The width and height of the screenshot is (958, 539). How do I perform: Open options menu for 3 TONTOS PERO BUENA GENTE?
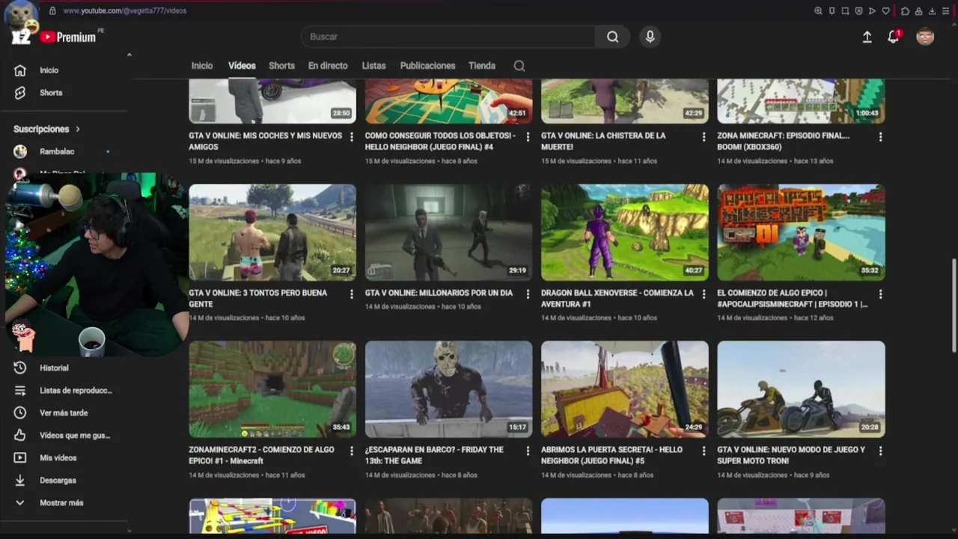(x=351, y=294)
